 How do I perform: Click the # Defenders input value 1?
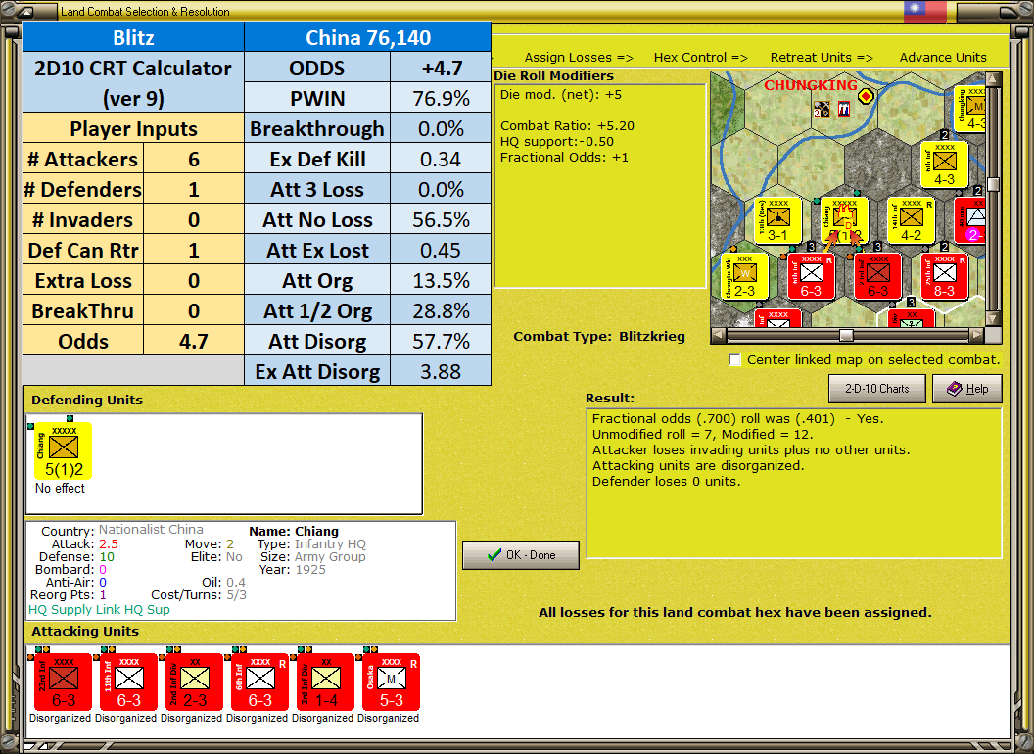point(193,189)
